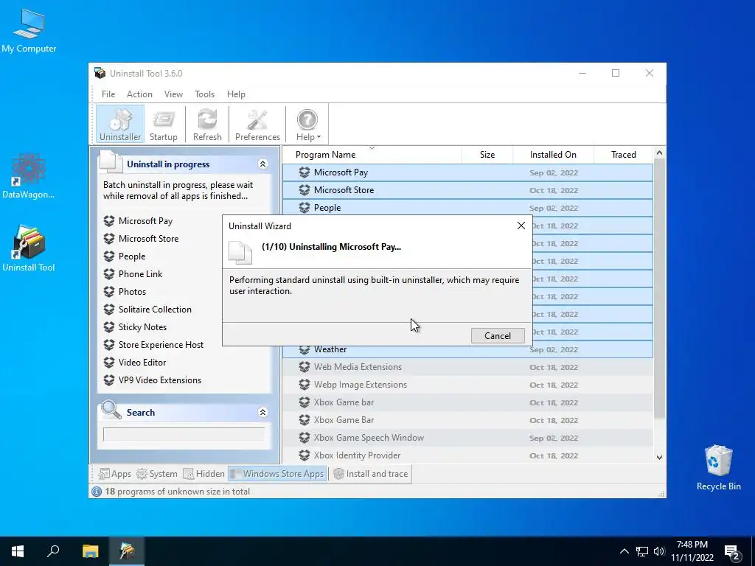Click Microsoft Store icon in batch queue
The height and width of the screenshot is (566, 755).
pyautogui.click(x=109, y=239)
